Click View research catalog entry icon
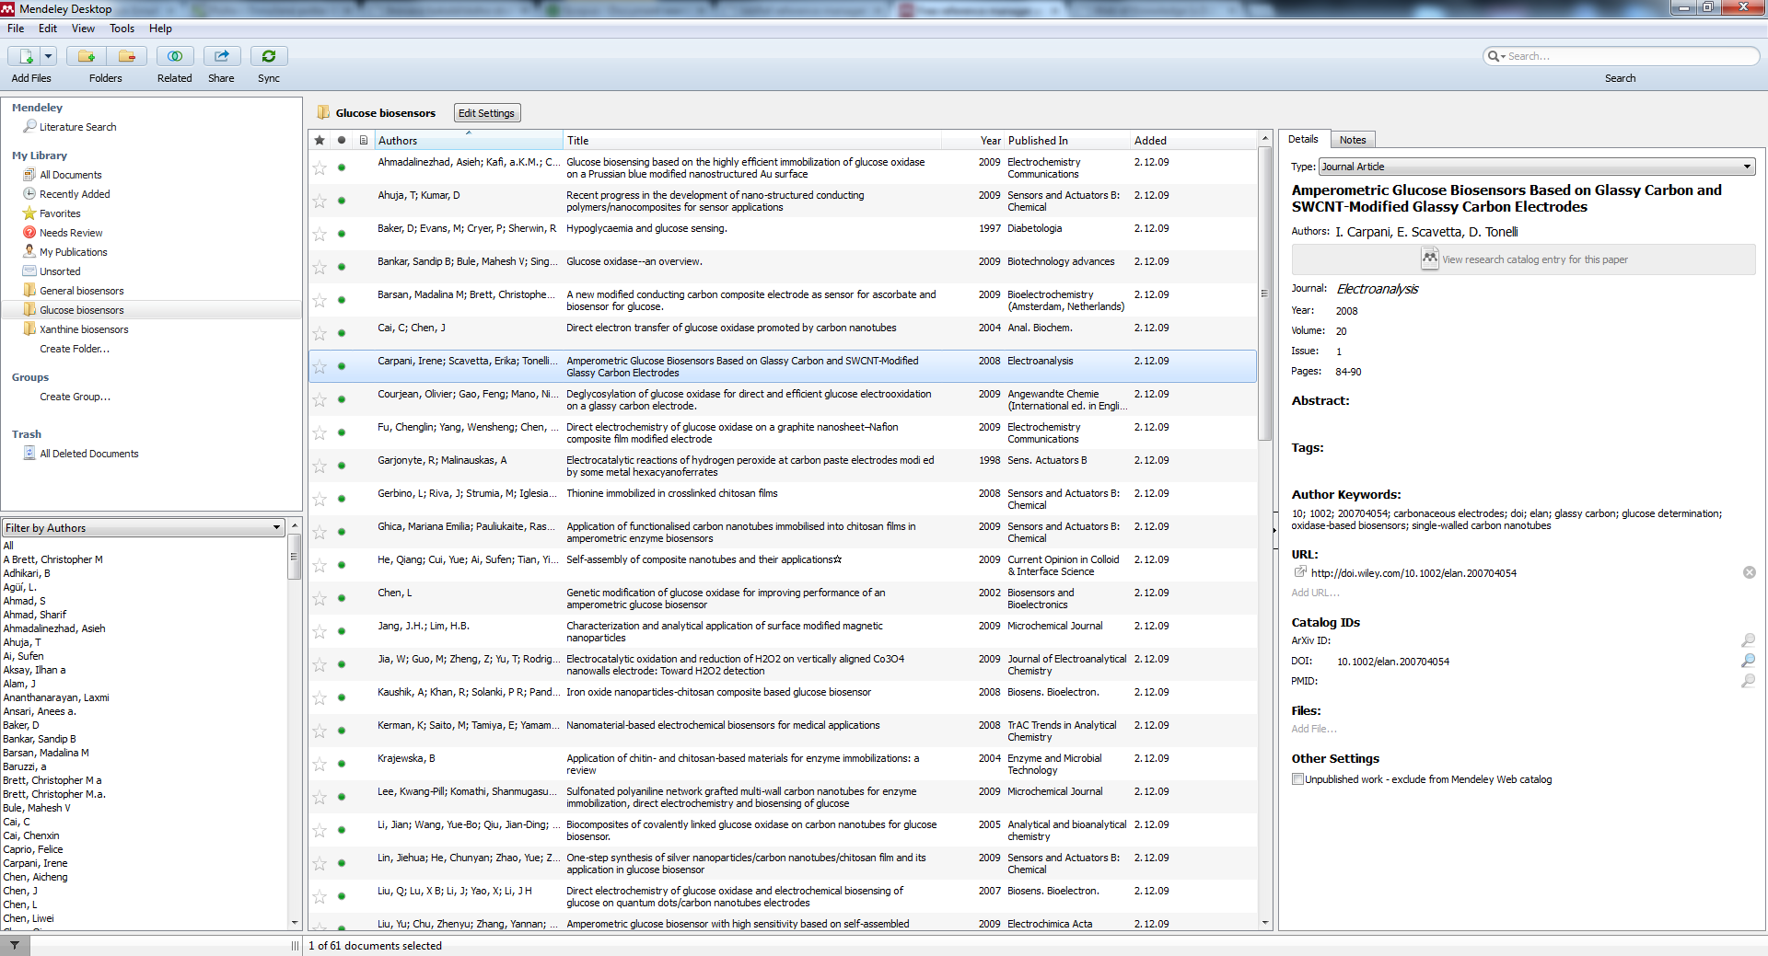This screenshot has width=1768, height=956. point(1429,259)
